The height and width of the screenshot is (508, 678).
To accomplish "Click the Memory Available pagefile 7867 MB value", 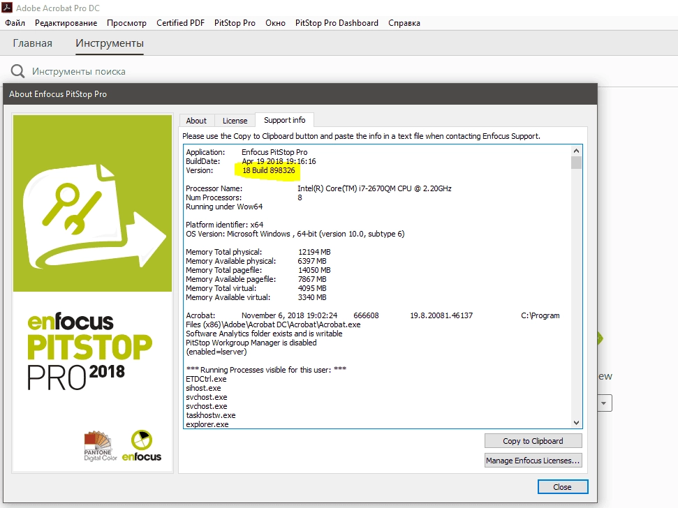I will [x=312, y=279].
